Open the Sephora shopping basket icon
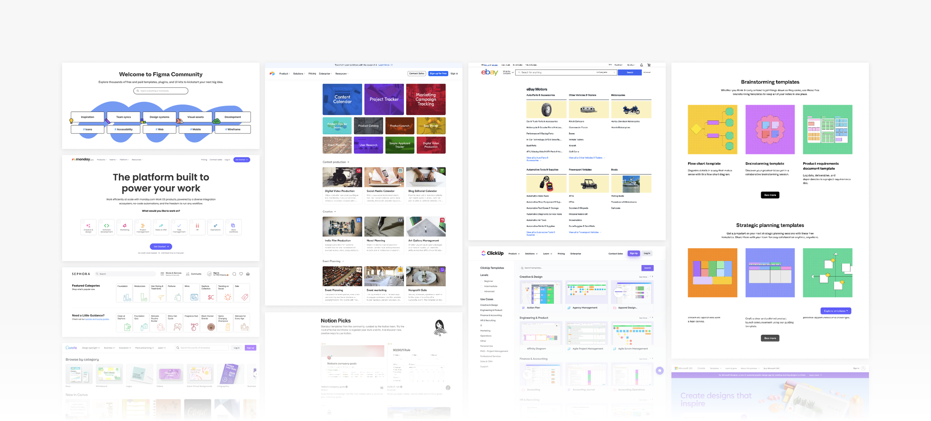The width and height of the screenshot is (931, 421). pos(248,274)
